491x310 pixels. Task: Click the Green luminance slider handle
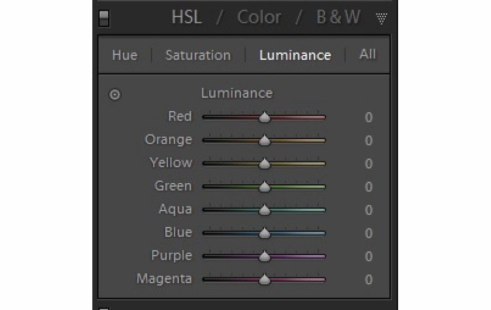point(265,187)
